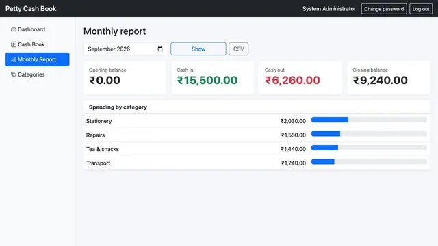Select the Tea & snacks row label
The image size is (438, 246).
point(103,149)
